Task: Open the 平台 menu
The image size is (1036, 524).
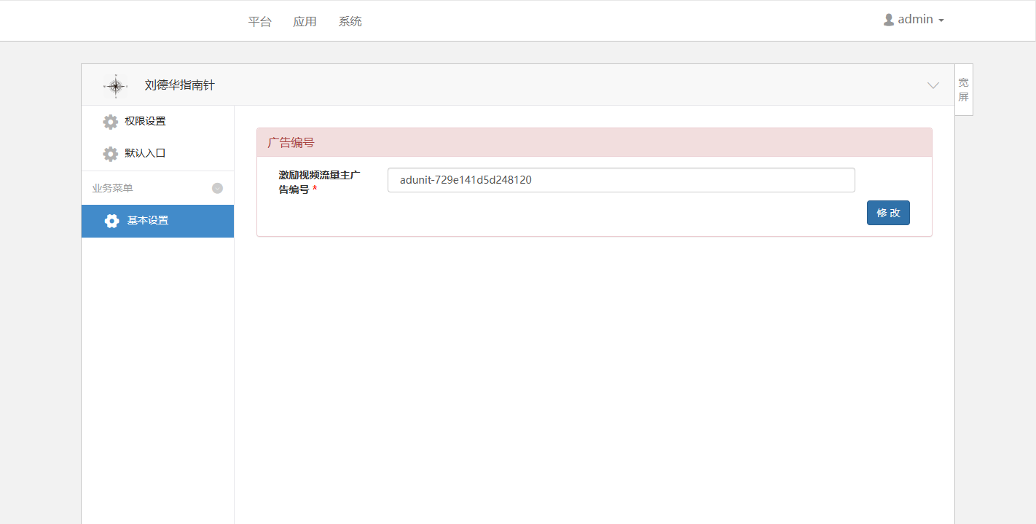Action: tap(259, 21)
